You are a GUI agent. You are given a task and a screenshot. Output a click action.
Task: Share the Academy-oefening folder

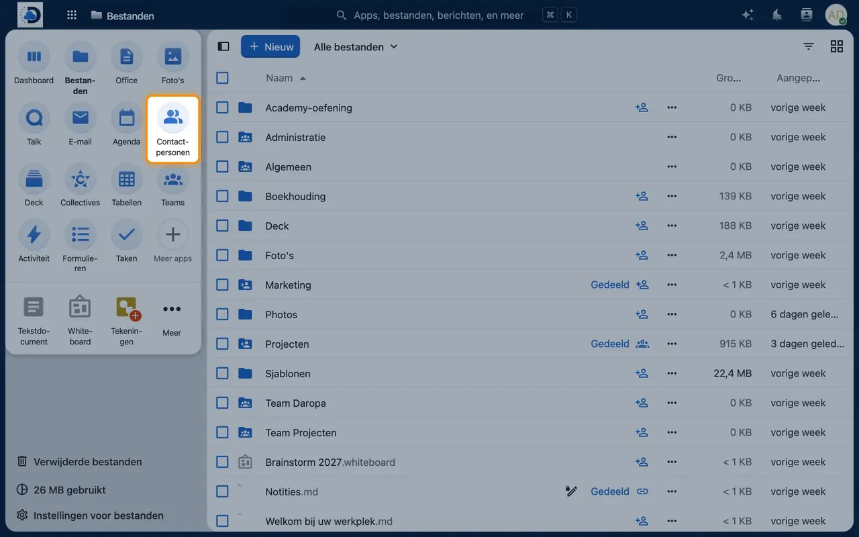(642, 107)
